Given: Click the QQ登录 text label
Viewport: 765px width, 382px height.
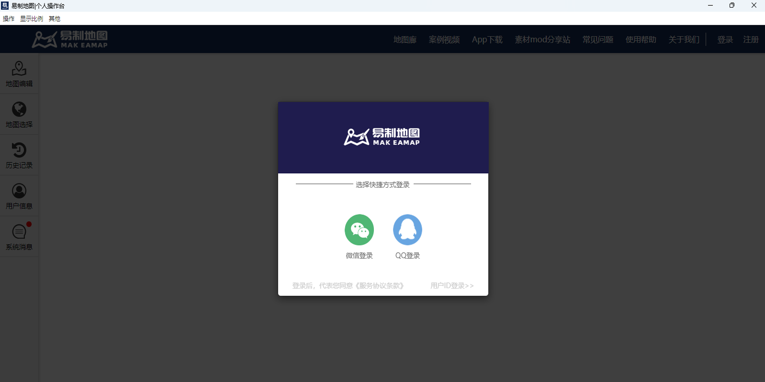Looking at the screenshot, I should 407,256.
